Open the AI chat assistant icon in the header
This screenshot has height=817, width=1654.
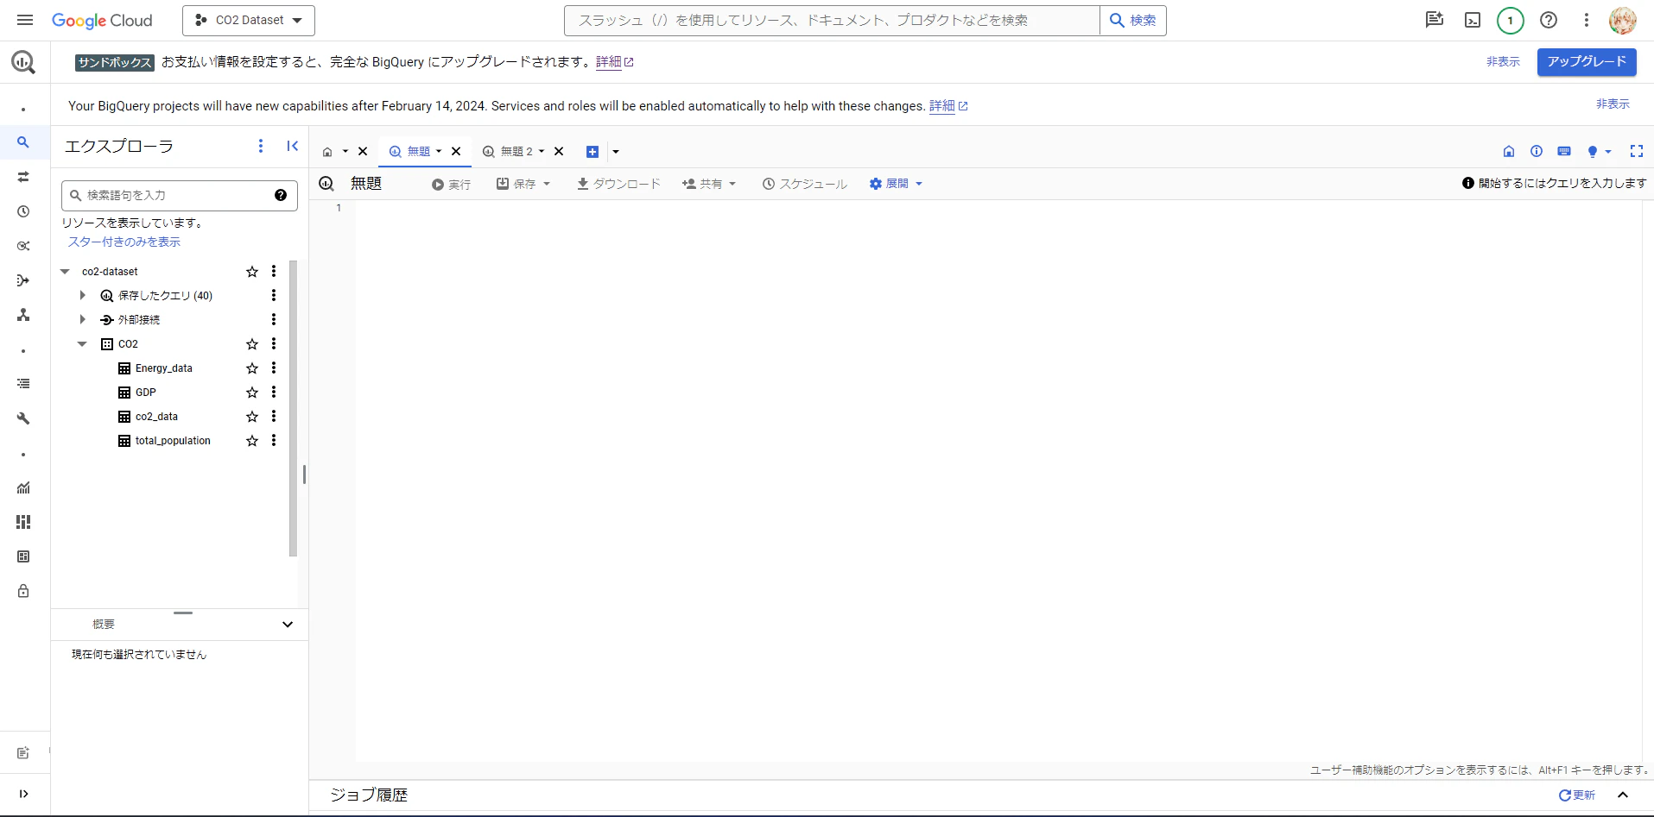coord(1435,20)
